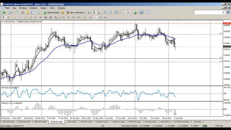Zoom in on the chart
This screenshot has height=130, width=231.
[x=105, y=13]
